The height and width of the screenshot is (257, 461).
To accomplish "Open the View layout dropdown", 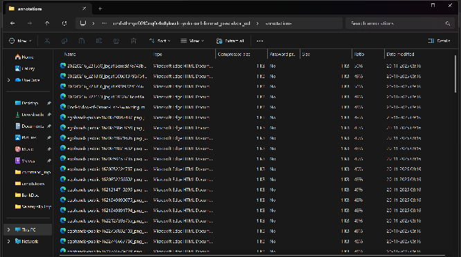I will (x=192, y=41).
